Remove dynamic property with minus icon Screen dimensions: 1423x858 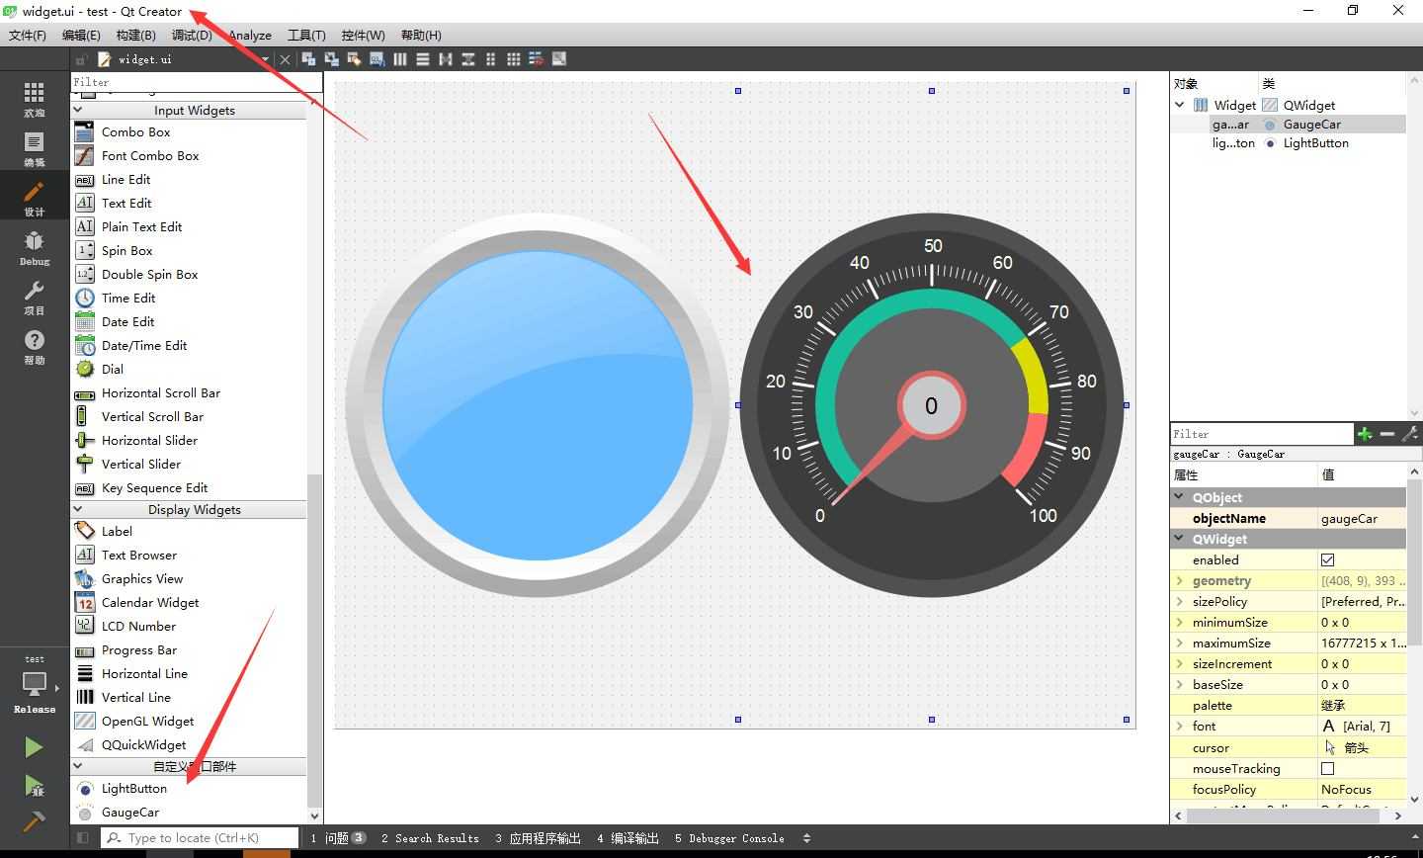click(x=1387, y=434)
